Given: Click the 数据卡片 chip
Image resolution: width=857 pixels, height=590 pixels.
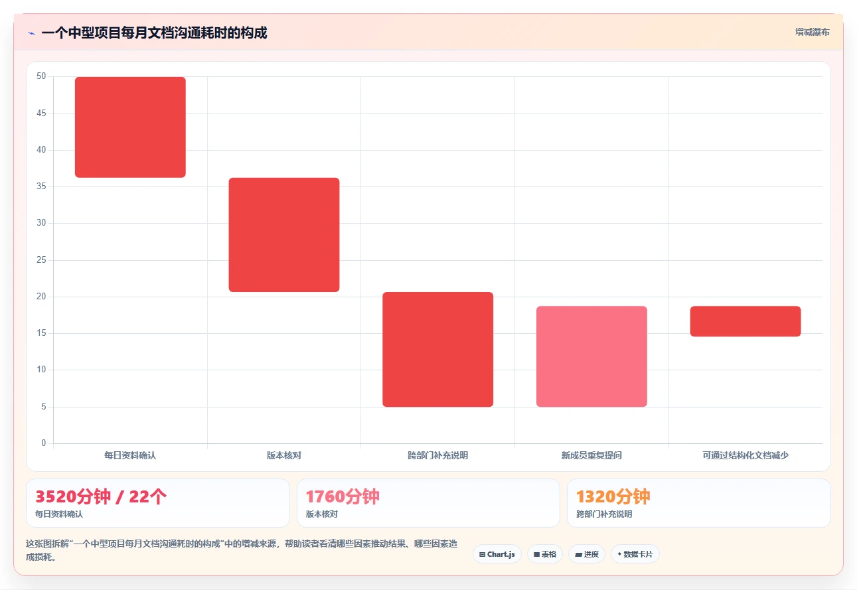Looking at the screenshot, I should click(x=635, y=554).
